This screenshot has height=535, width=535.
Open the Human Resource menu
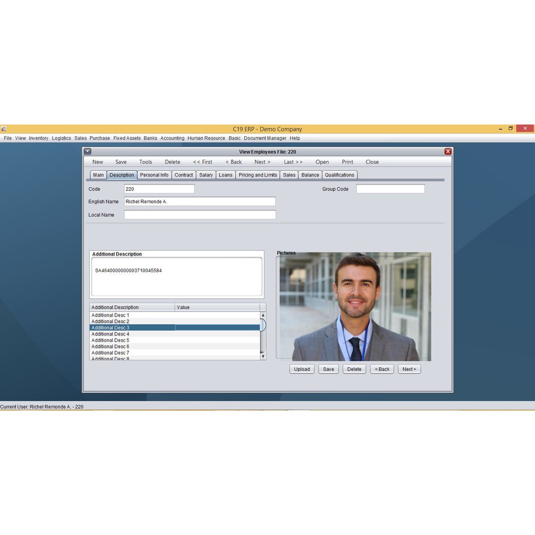pyautogui.click(x=206, y=138)
